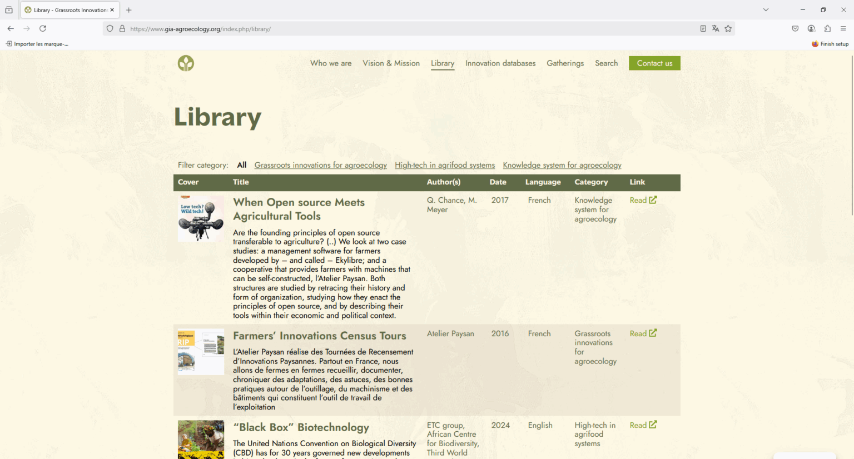Screen dimensions: 854x459
Task: Open a new tab with plus button
Action: pyautogui.click(x=129, y=10)
